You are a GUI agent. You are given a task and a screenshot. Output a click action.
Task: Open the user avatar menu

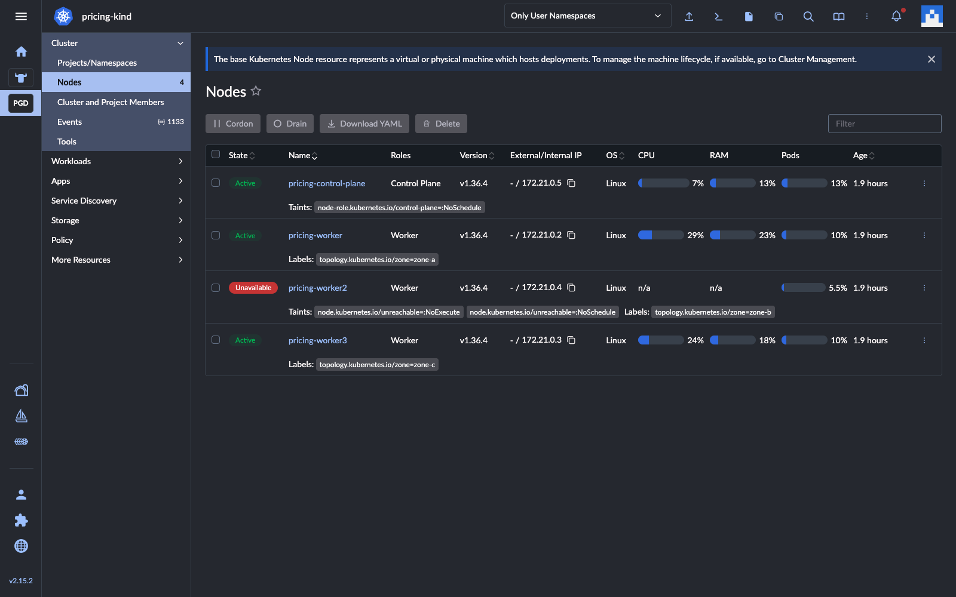pos(932,16)
